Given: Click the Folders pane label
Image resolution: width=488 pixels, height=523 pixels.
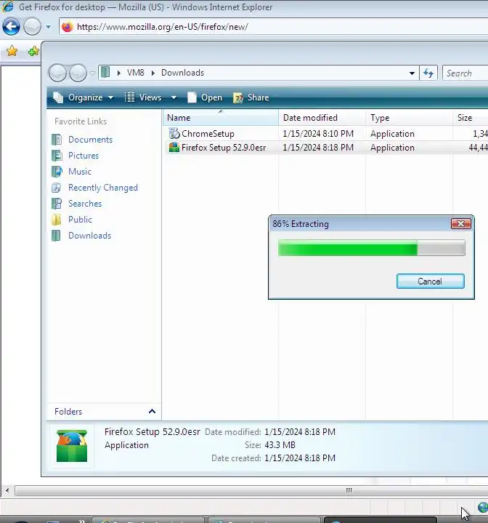Looking at the screenshot, I should point(68,412).
